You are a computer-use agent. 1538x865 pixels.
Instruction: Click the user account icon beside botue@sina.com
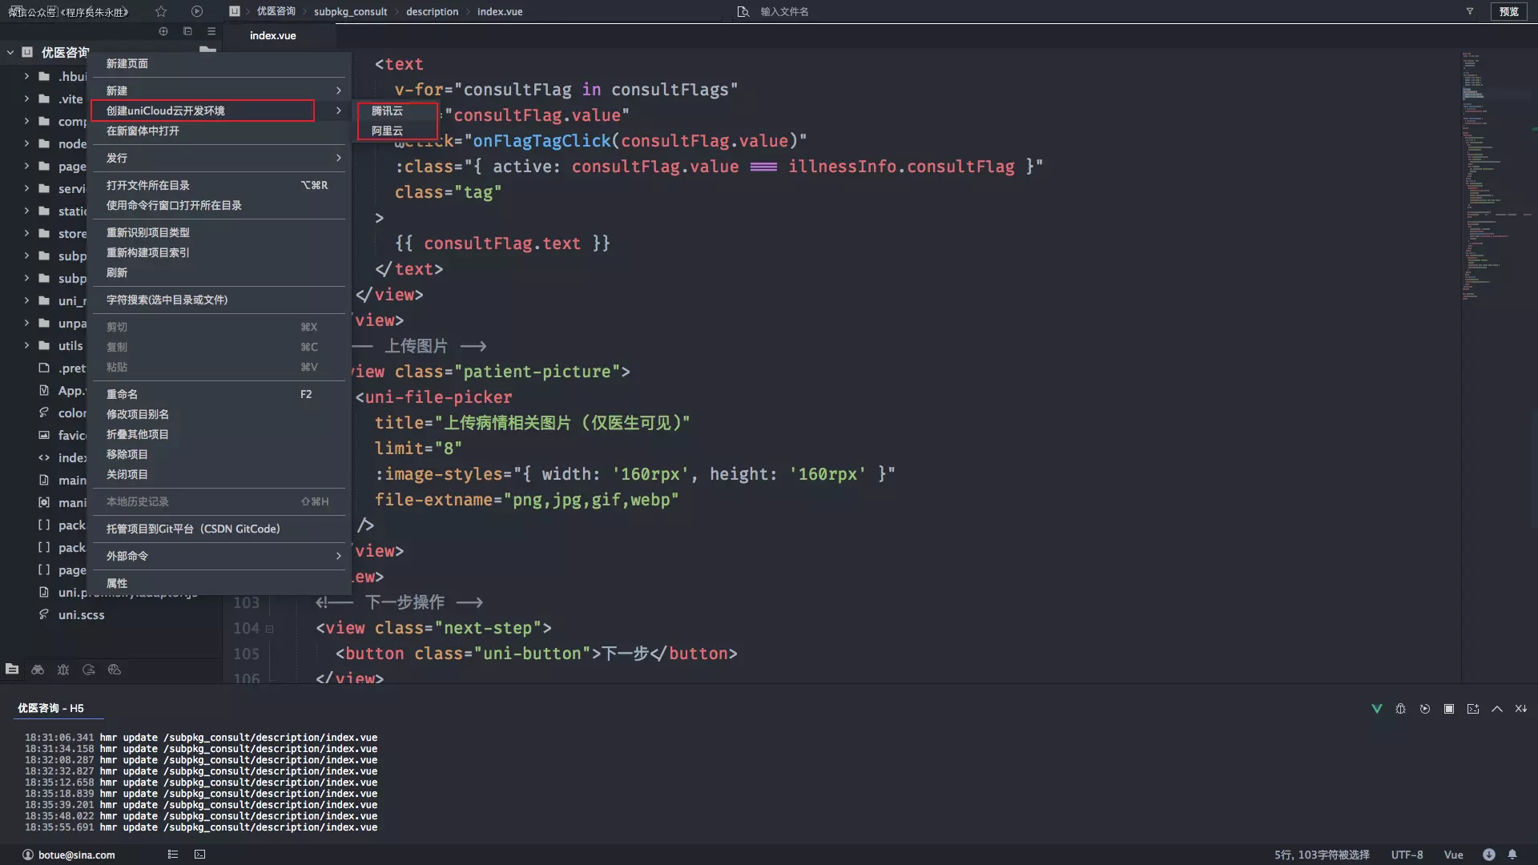[28, 855]
